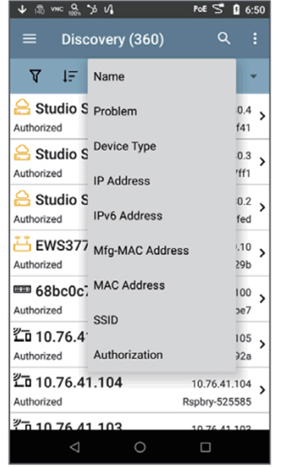Screen dimensions: 282x467
Task: Tap the 68bc0c switch device icon
Action: pos(22,289)
